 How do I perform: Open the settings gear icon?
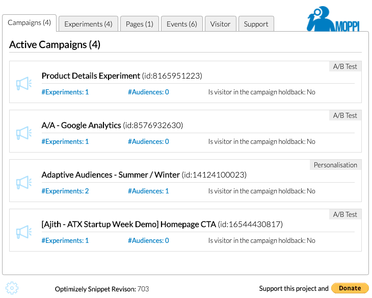pos(12,288)
